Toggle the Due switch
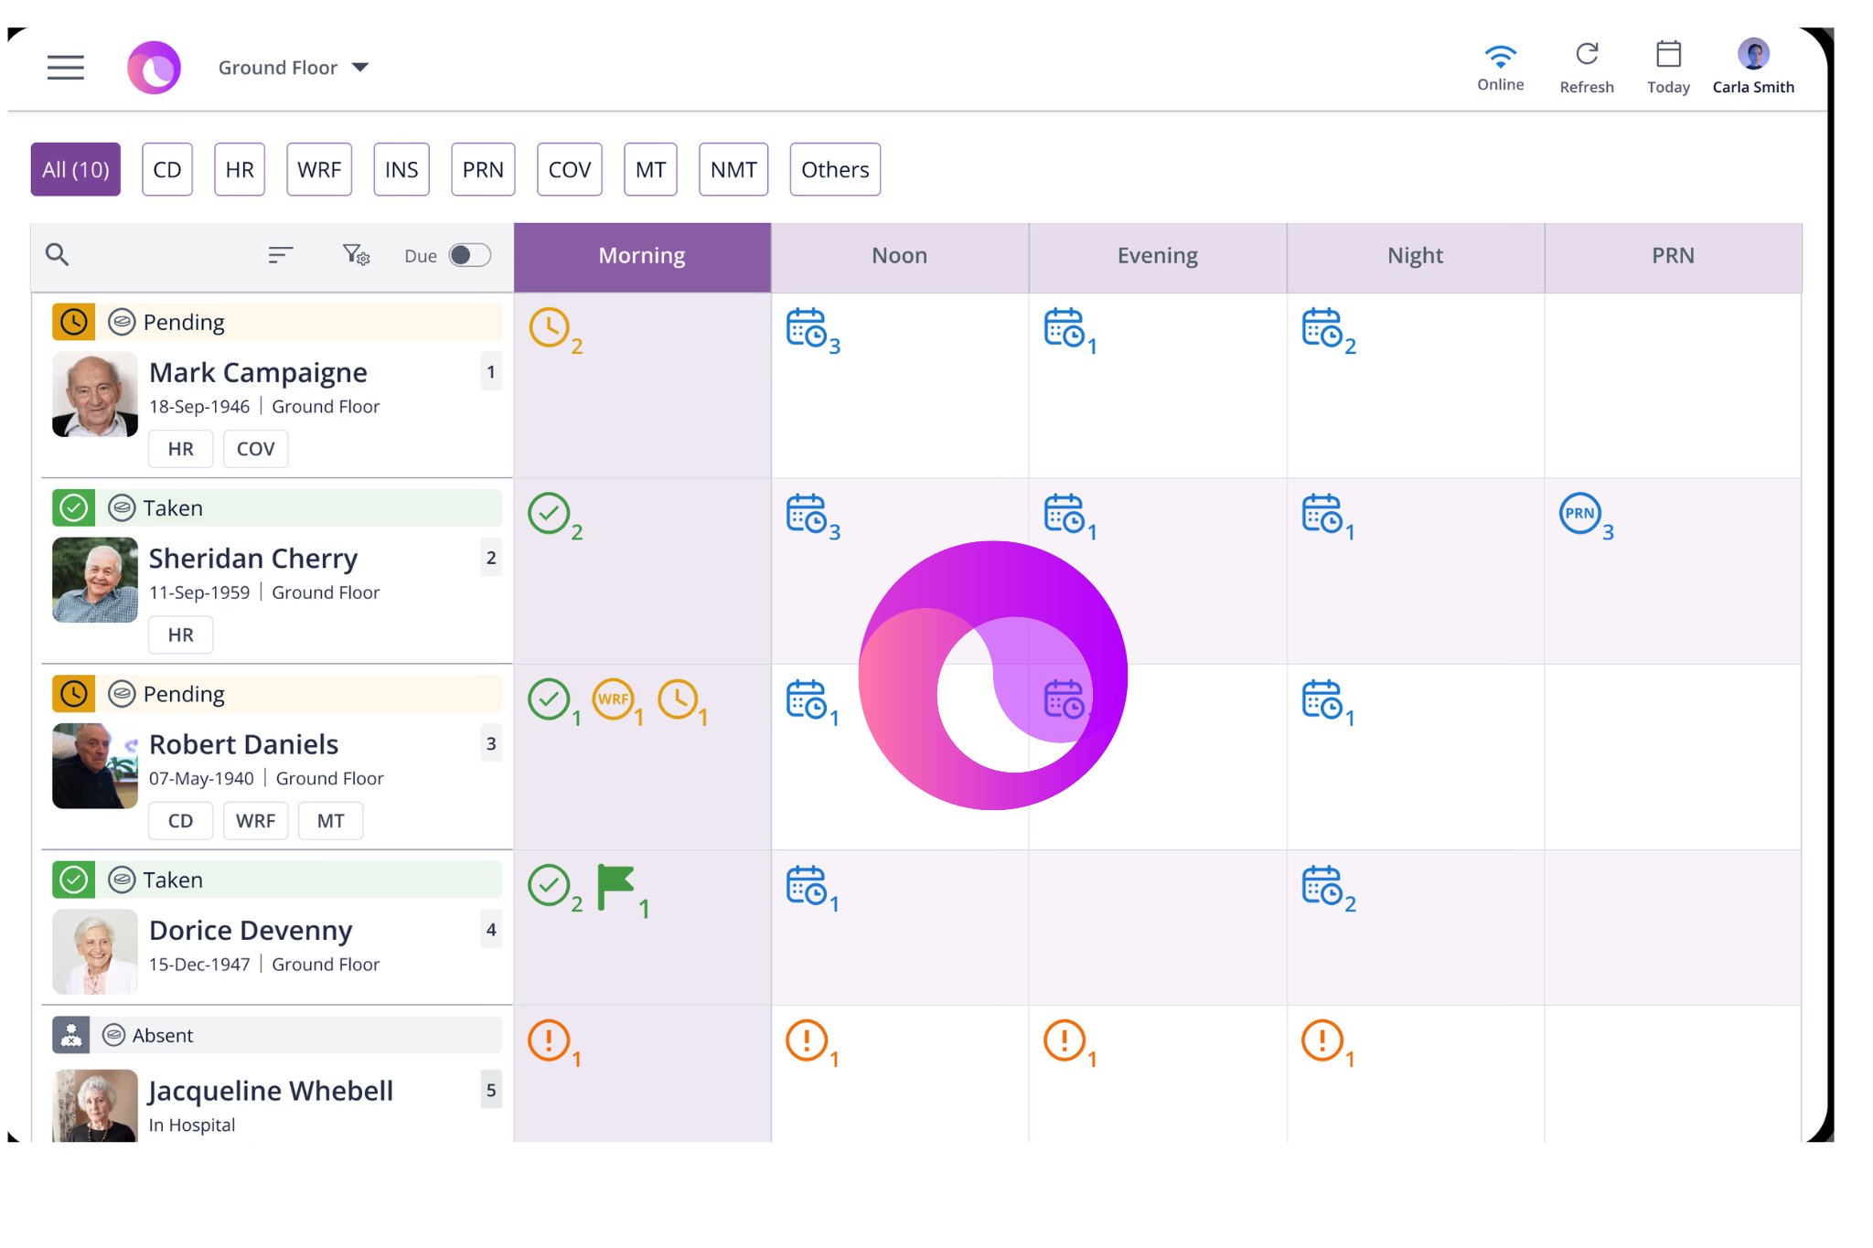The image size is (1873, 1248). coord(469,255)
